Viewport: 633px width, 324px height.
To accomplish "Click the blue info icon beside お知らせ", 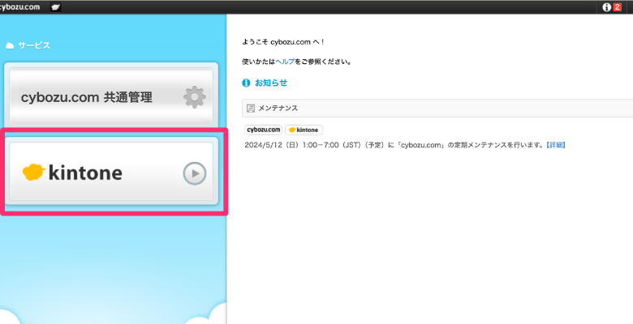I will [246, 83].
